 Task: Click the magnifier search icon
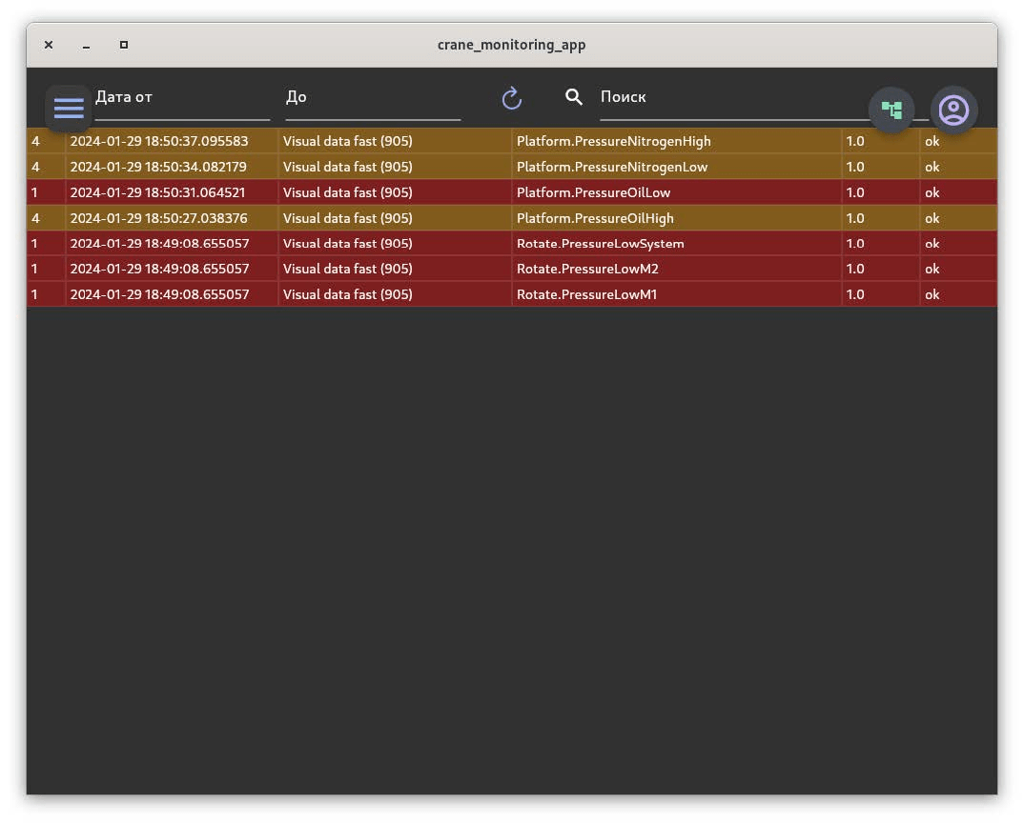click(x=573, y=97)
